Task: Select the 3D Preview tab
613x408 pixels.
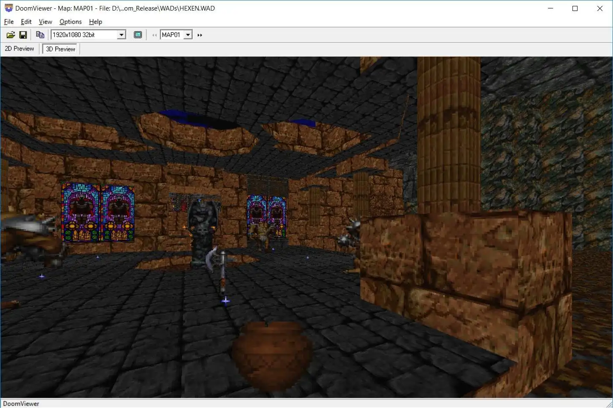Action: click(x=61, y=49)
